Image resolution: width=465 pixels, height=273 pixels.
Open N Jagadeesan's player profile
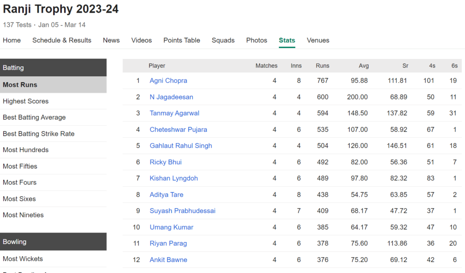tap(171, 97)
